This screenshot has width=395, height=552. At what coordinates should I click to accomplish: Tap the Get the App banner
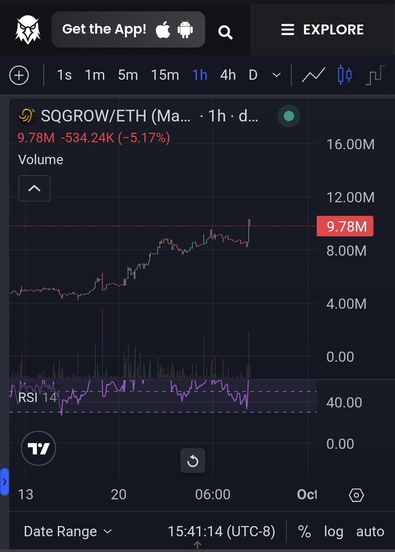tap(128, 29)
